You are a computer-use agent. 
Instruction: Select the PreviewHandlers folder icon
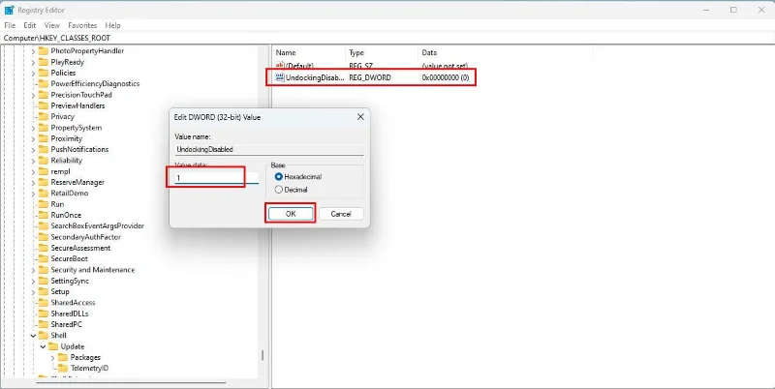pyautogui.click(x=43, y=105)
